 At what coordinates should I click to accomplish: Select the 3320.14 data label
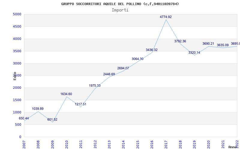(x=194, y=53)
